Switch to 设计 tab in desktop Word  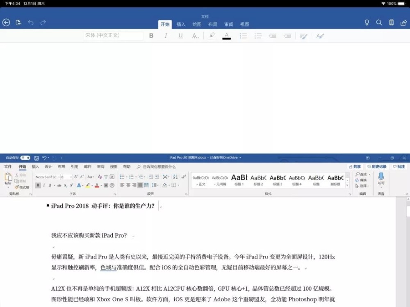[48, 166]
